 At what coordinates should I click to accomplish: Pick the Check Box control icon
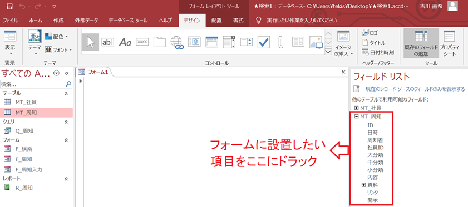(264, 42)
